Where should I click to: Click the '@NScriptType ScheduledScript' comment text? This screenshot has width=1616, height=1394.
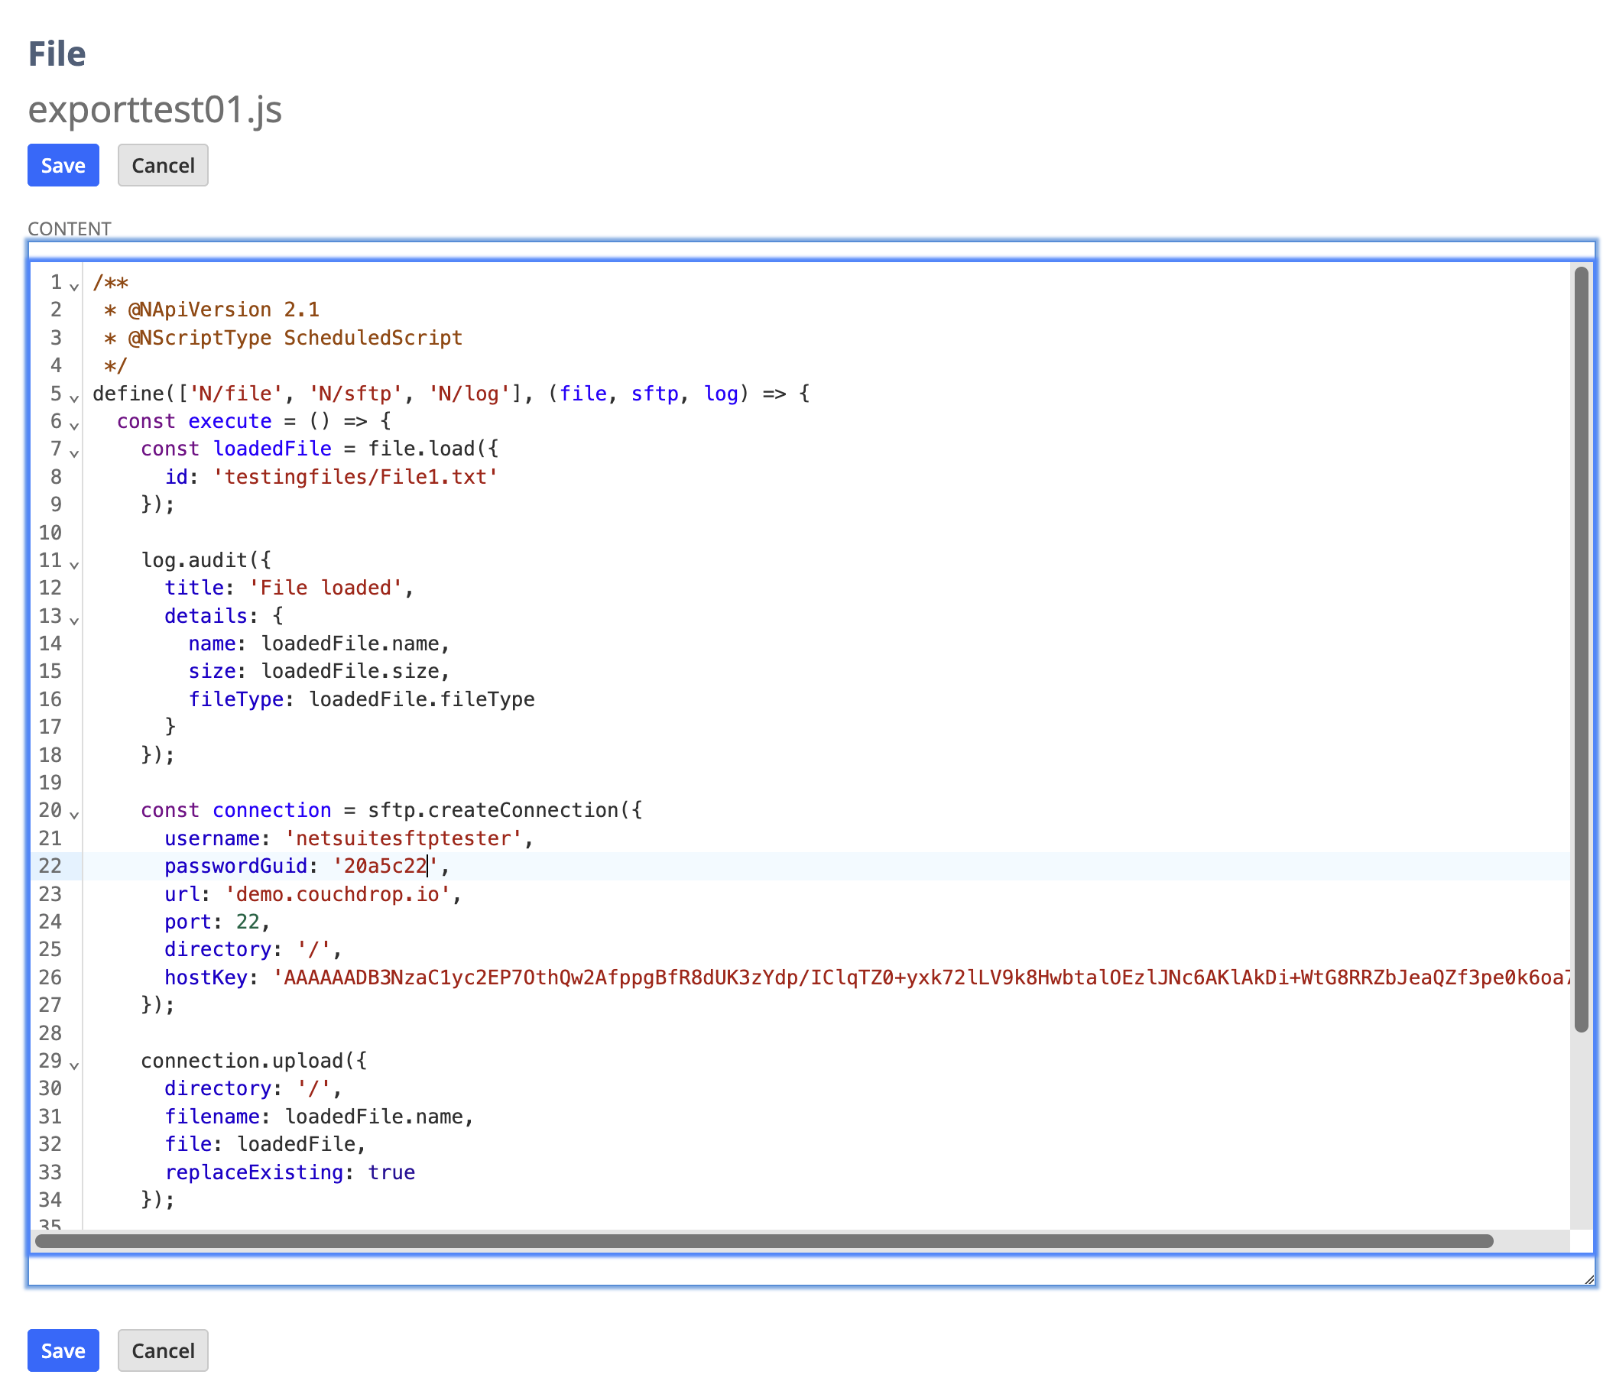tap(296, 338)
